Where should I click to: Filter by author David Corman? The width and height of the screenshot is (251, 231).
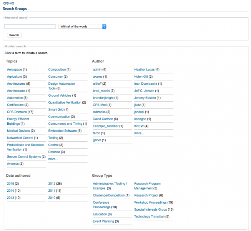pyautogui.click(x=103, y=119)
